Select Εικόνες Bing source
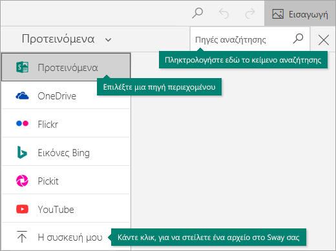 tap(66, 152)
